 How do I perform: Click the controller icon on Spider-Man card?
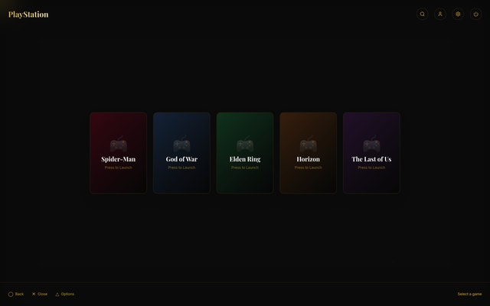[x=118, y=144]
